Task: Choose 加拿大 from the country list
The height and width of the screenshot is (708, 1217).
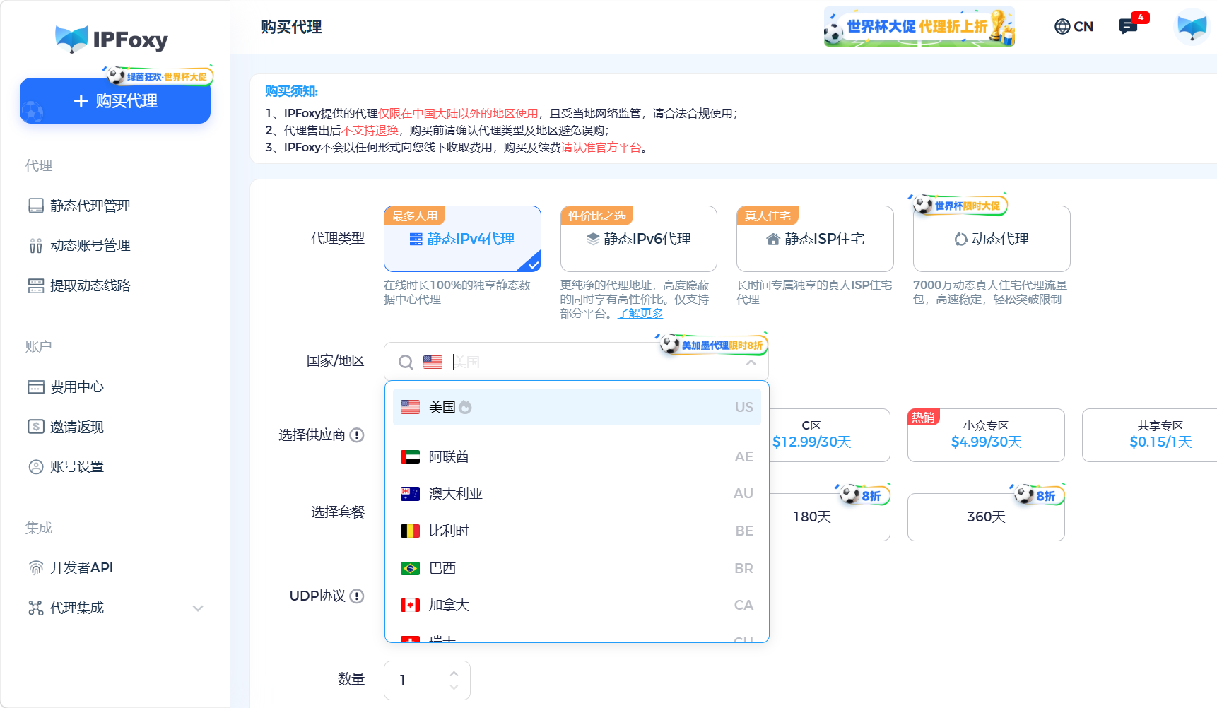Action: tap(577, 605)
